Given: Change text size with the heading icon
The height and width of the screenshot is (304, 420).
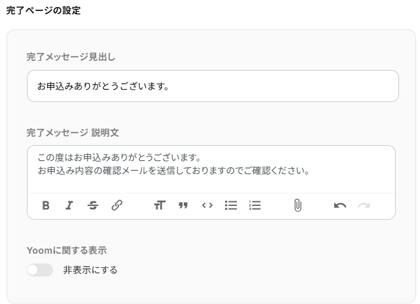Looking at the screenshot, I should pos(160,205).
